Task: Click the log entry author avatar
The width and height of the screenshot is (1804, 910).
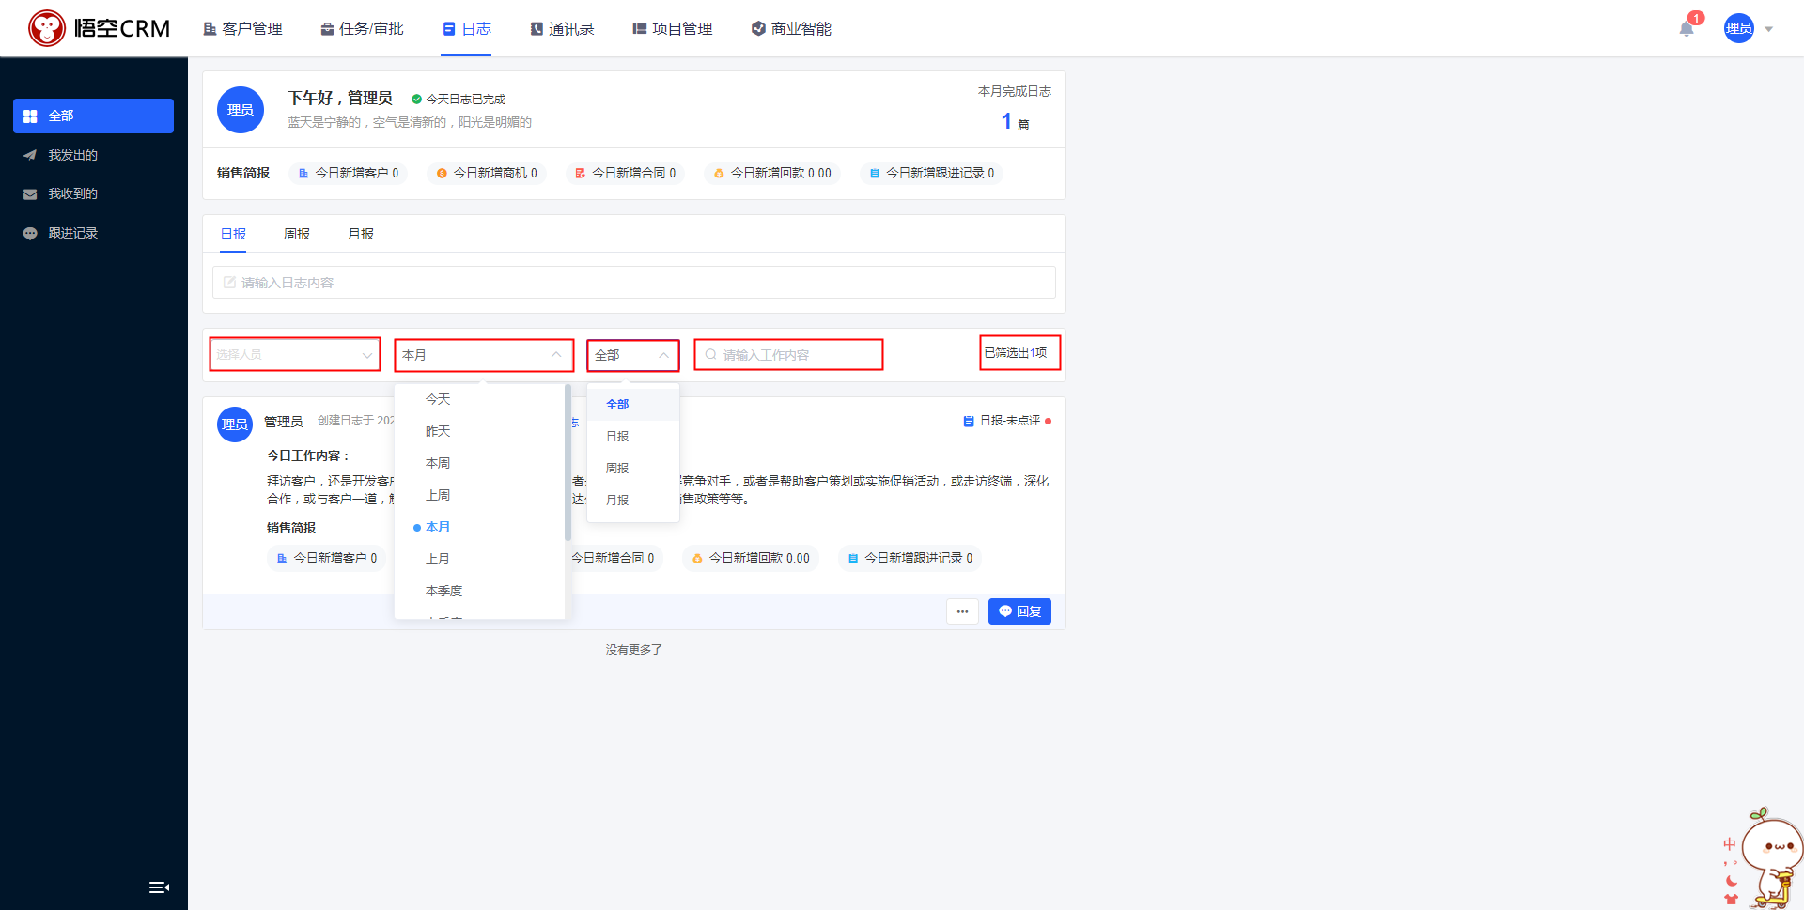Action: click(235, 424)
